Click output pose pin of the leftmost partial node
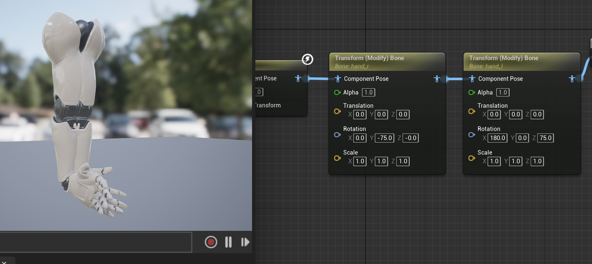Image resolution: width=592 pixels, height=264 pixels. pos(298,78)
